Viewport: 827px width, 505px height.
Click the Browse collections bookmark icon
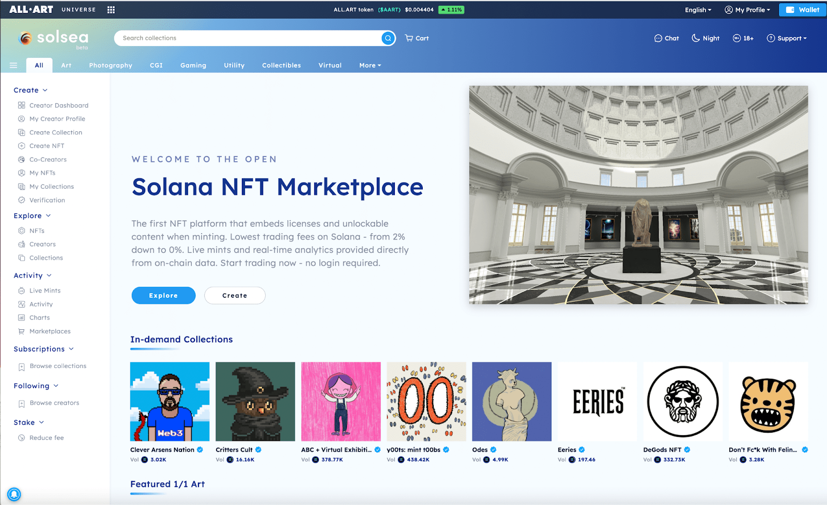(x=22, y=366)
